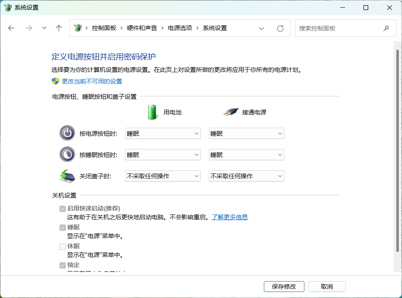
Task: Open power button on-battery dropdown
Action: pyautogui.click(x=163, y=133)
